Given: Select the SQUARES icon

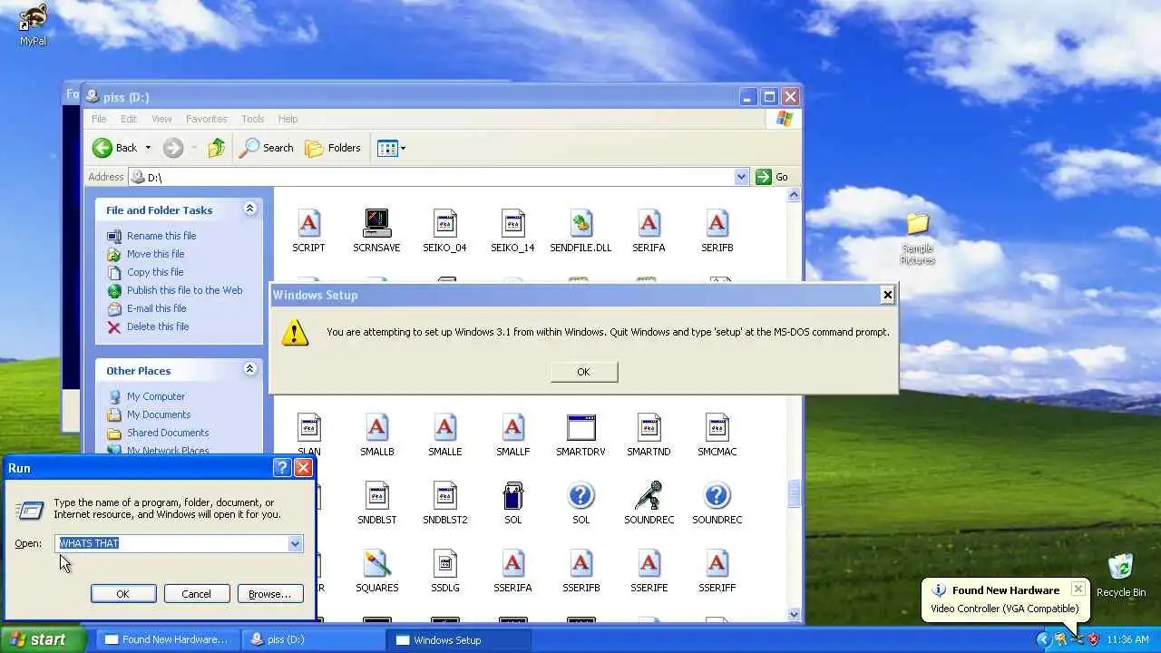Looking at the screenshot, I should pyautogui.click(x=376, y=563).
